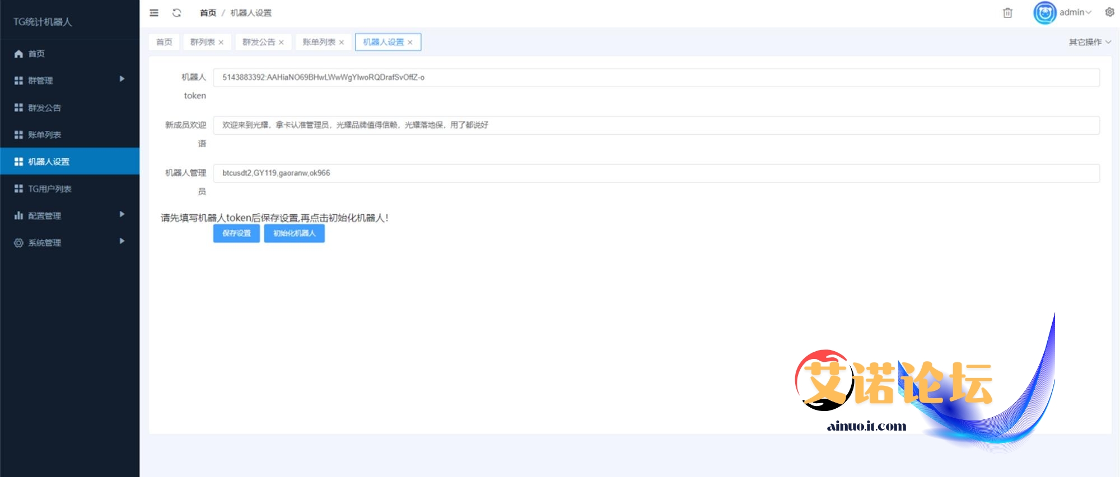Click the refresh page icon
1120x477 pixels.
[x=176, y=13]
